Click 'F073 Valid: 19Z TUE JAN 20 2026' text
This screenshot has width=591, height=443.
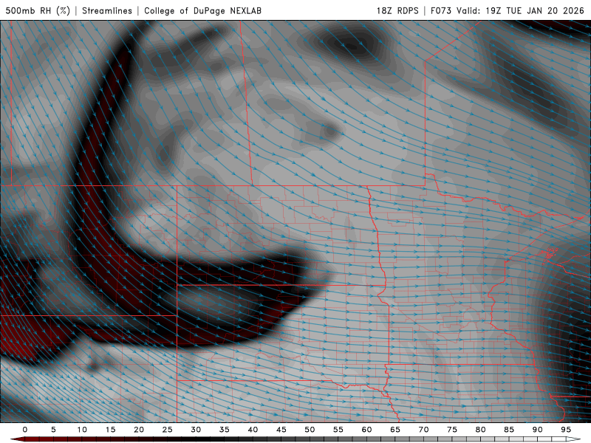coord(508,10)
